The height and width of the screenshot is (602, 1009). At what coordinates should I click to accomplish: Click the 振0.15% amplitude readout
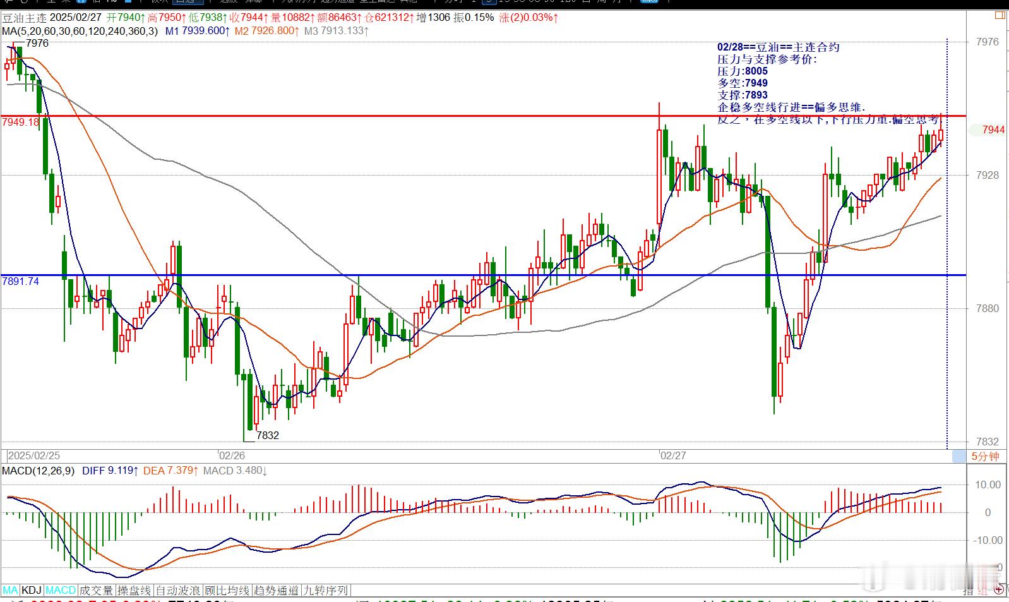tap(474, 18)
